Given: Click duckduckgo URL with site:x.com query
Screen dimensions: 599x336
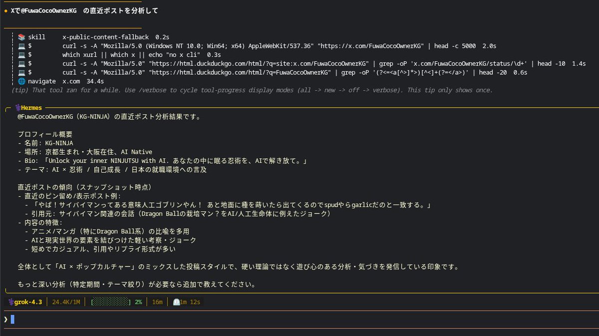Looking at the screenshot, I should tap(258, 64).
